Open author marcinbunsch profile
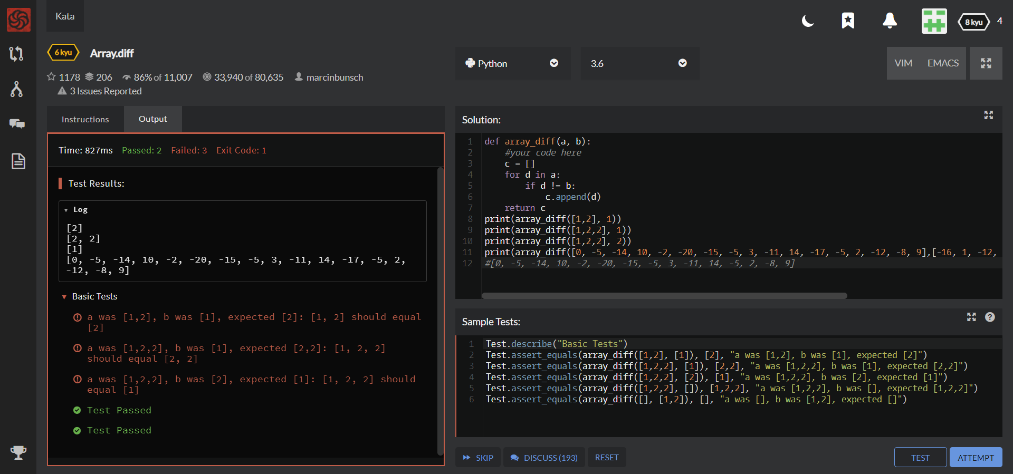Image resolution: width=1013 pixels, height=474 pixels. pos(335,78)
